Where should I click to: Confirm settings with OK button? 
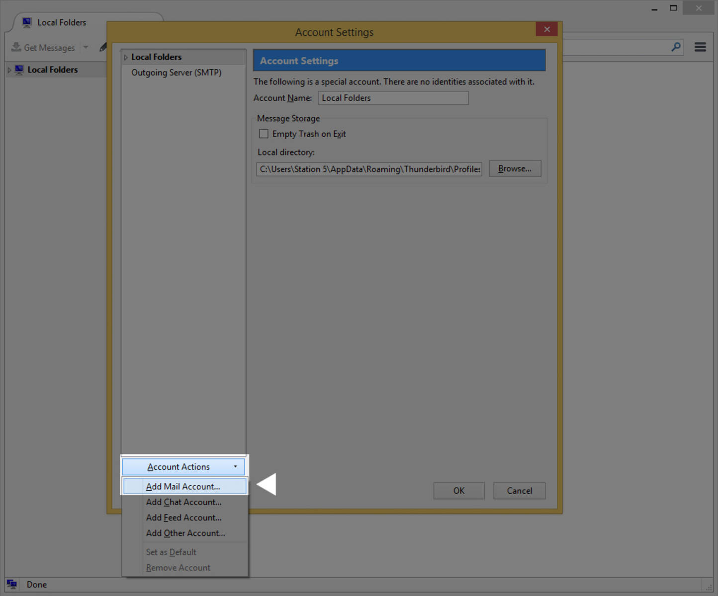459,491
